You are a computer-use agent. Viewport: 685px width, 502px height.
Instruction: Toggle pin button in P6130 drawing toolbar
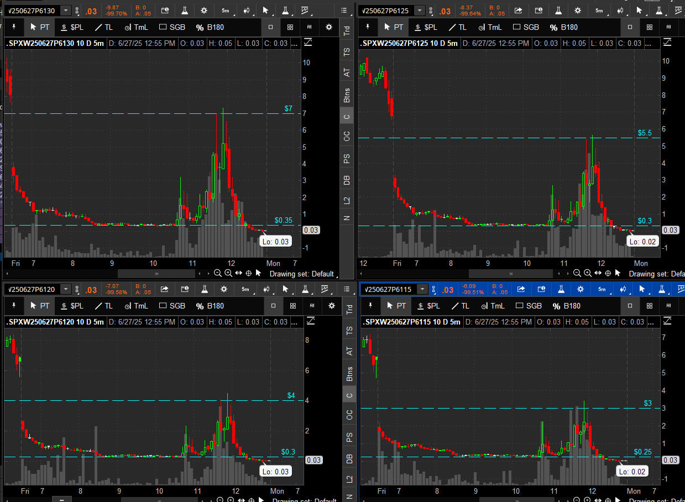[14, 27]
